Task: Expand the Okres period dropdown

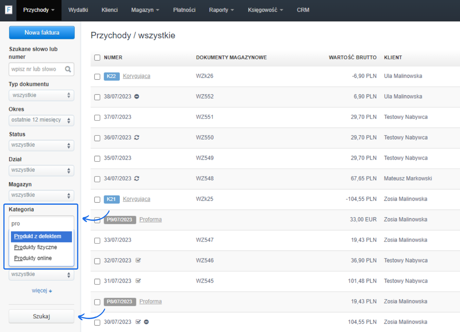Action: tap(41, 120)
